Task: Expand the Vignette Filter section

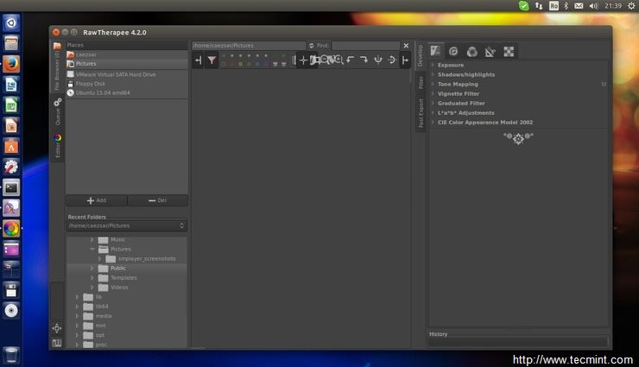Action: 458,94
